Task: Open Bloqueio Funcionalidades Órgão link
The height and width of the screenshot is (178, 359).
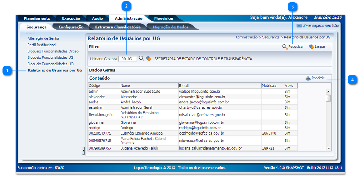Action: pyautogui.click(x=53, y=51)
